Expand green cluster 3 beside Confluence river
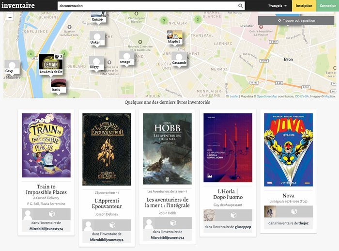The image size is (339, 251). click(x=31, y=54)
